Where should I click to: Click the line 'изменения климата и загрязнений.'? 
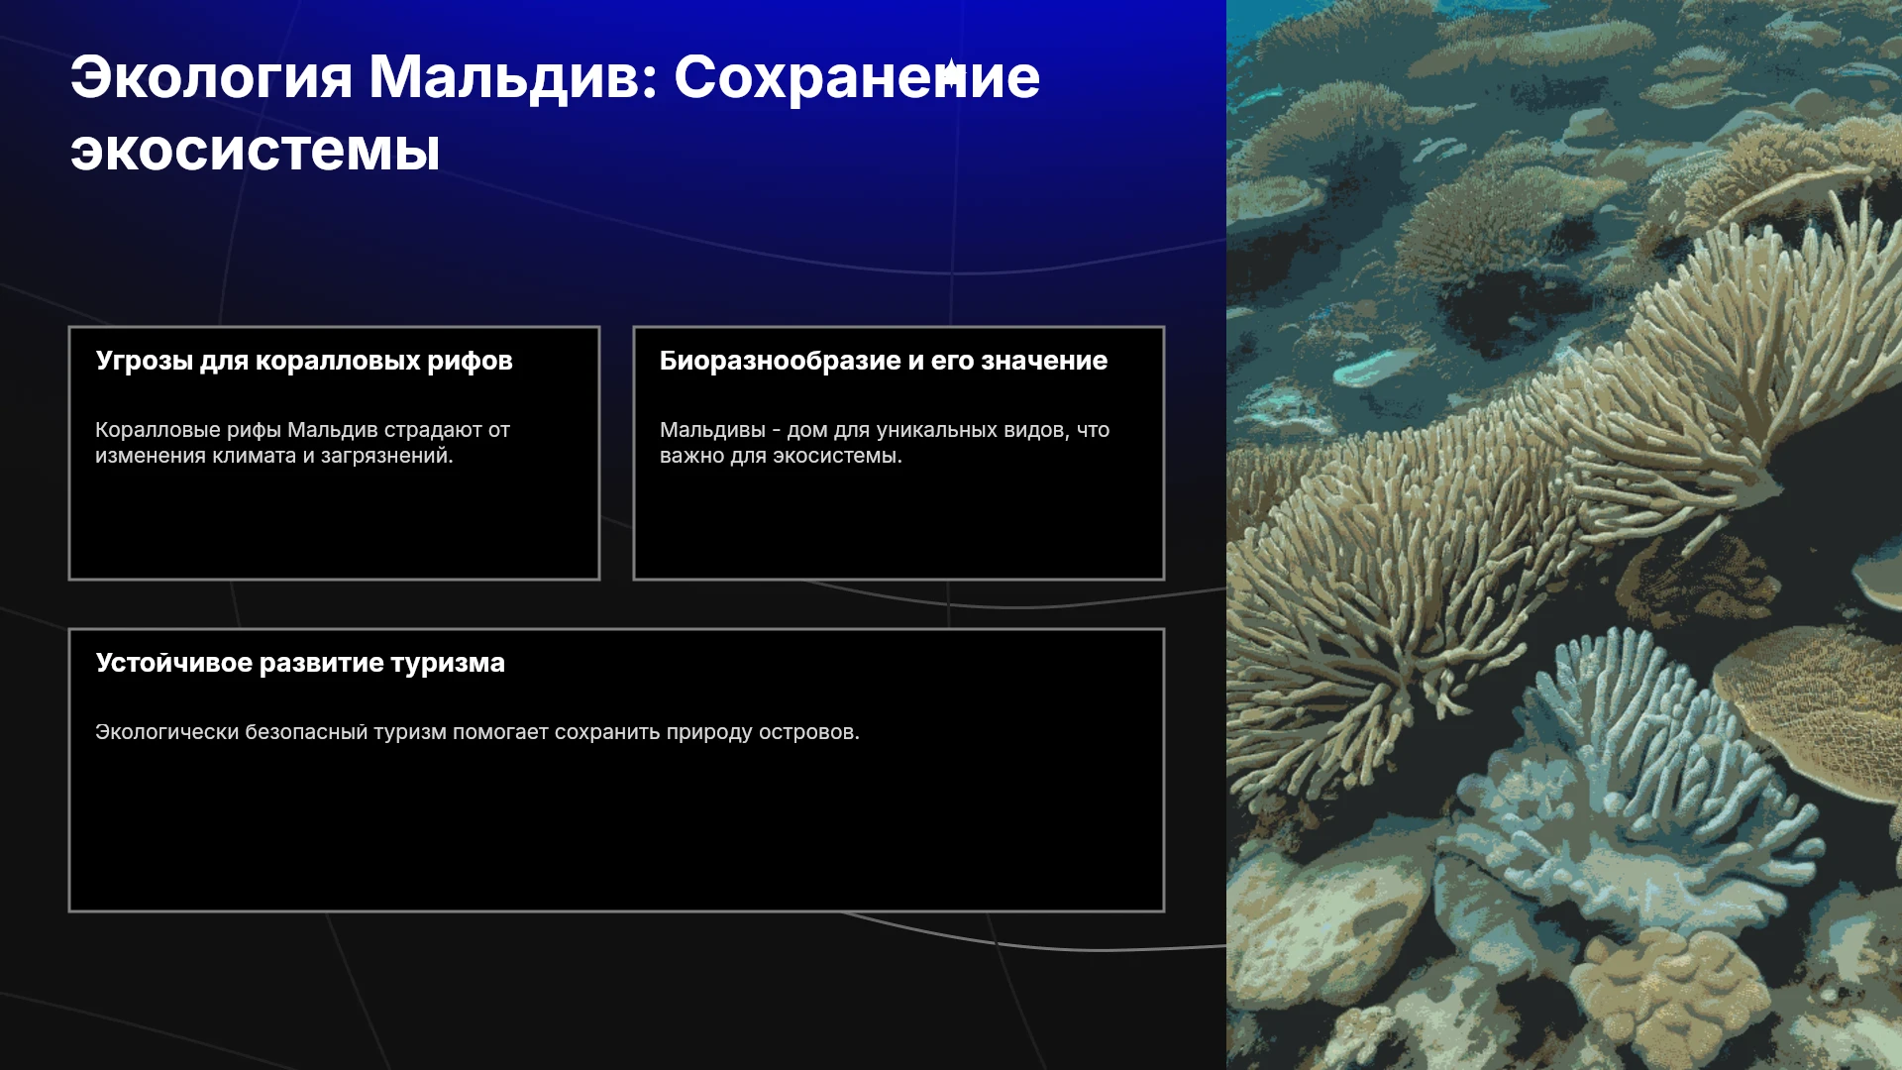pos(273,456)
